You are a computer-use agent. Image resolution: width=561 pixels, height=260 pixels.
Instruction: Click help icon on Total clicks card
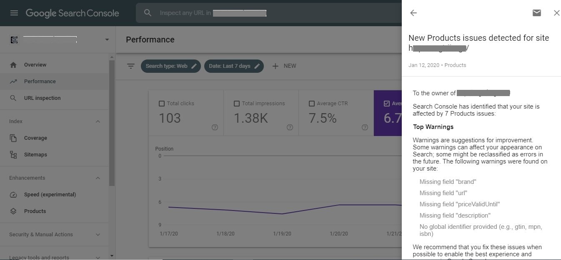tap(215, 127)
